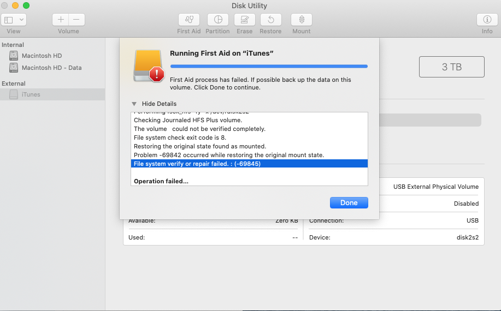Click the Restore toolbar icon
This screenshot has width=501, height=311.
[270, 20]
